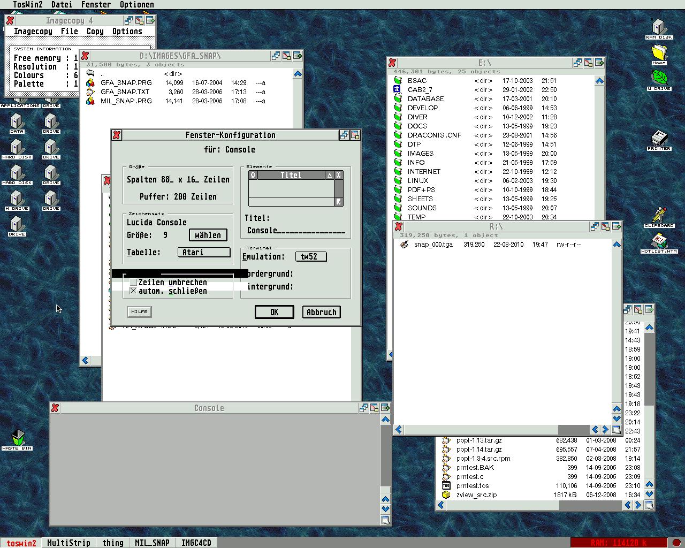
Task: Open the HOTLIST.HTM desktop icon
Action: [x=659, y=241]
